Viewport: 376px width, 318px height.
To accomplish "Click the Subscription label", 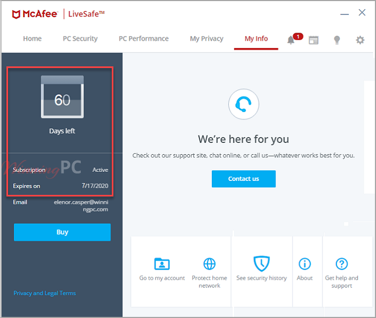I will click(29, 170).
